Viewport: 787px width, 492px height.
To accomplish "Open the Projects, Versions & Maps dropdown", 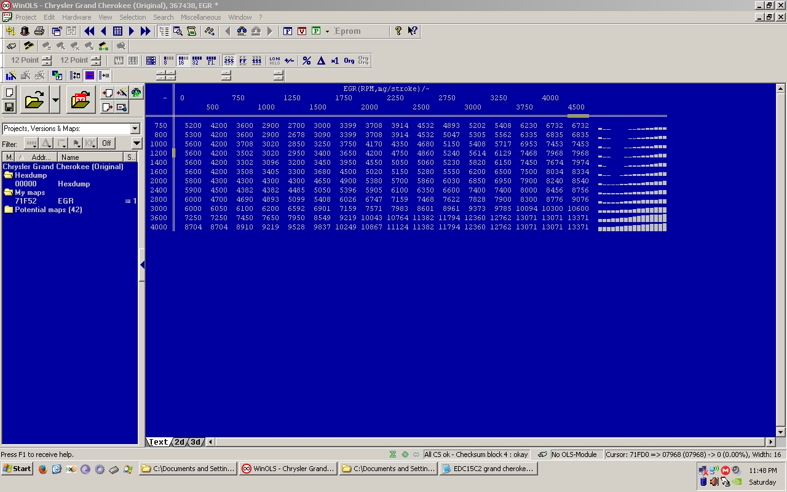I will pyautogui.click(x=135, y=129).
